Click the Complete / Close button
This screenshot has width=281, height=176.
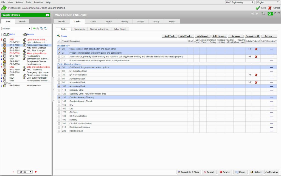click(x=189, y=172)
